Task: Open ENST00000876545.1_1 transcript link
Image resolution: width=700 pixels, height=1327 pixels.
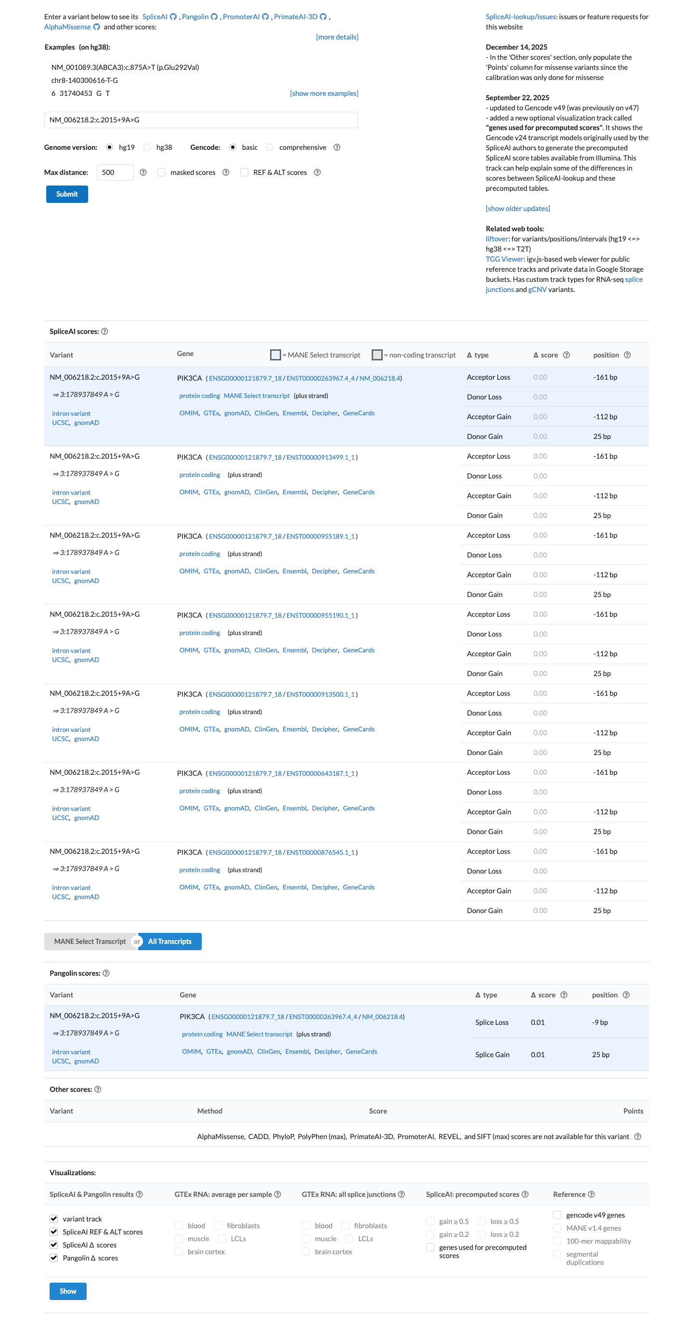Action: (x=321, y=852)
